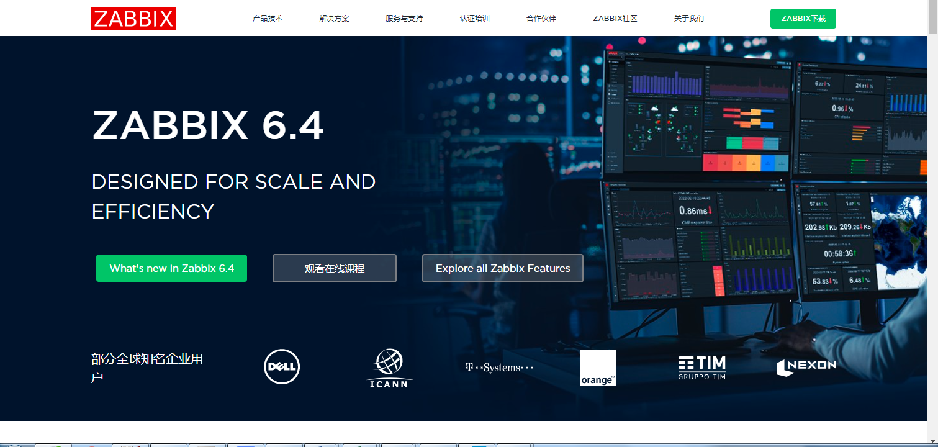The width and height of the screenshot is (938, 447).
Task: Click the 观看在线课程 button
Action: pyautogui.click(x=335, y=268)
